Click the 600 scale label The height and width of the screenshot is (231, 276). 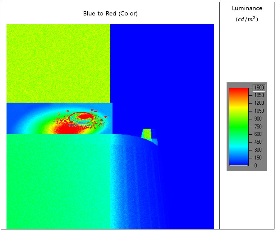pyautogui.click(x=258, y=134)
